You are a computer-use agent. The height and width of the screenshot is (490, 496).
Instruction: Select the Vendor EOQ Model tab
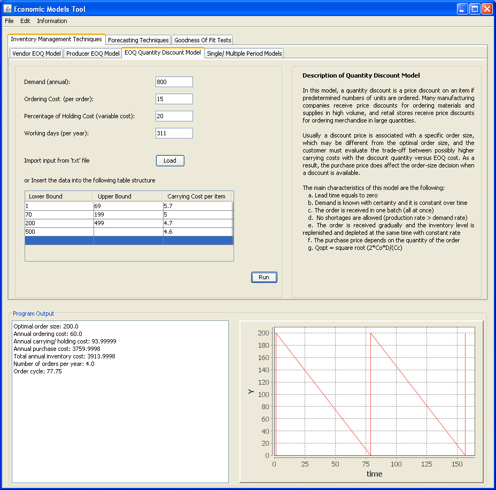(36, 53)
